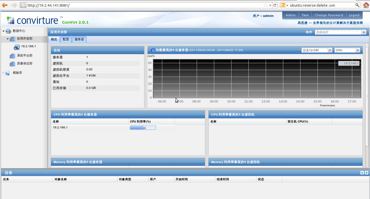
Task: Click the 状态 column header
Action: point(269,179)
